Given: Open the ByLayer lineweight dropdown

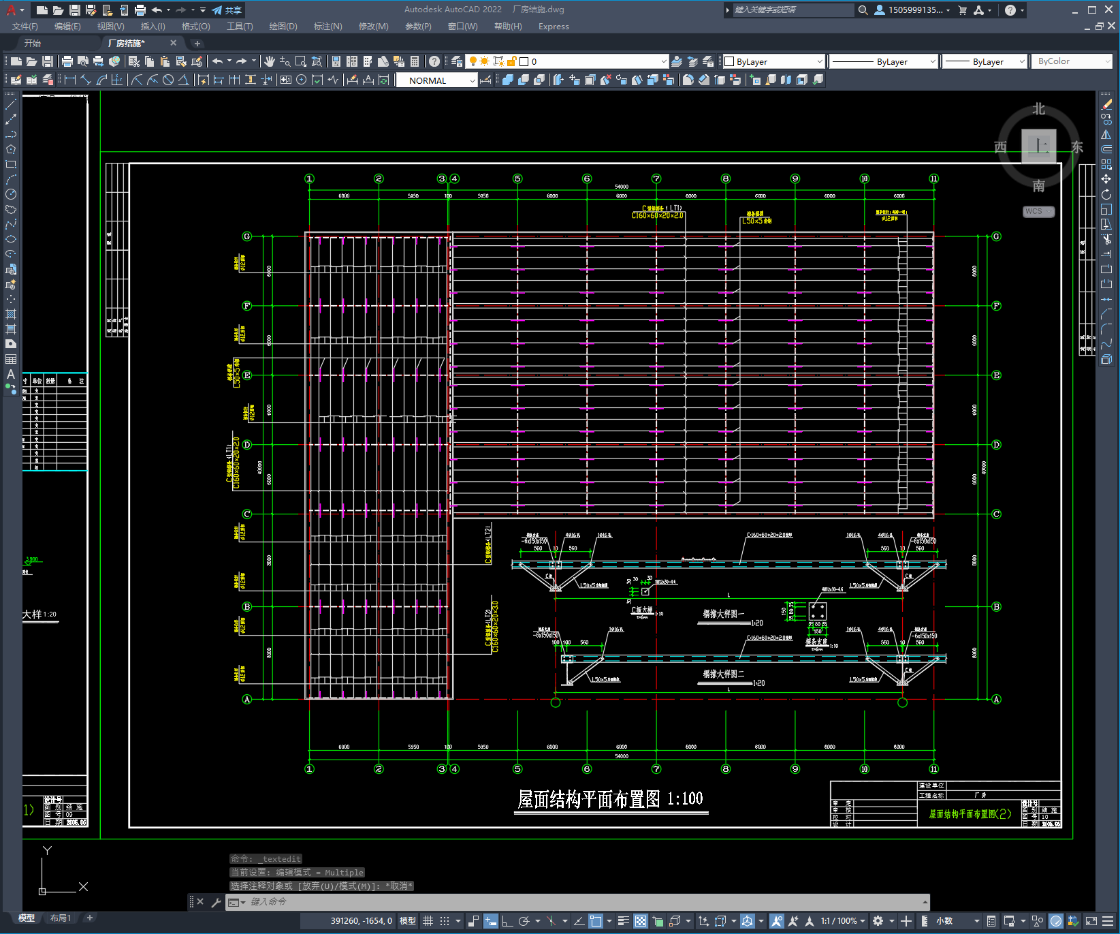Looking at the screenshot, I should 985,61.
